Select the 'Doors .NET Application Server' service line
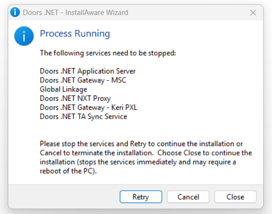Screen dimensions: 272x214 (88, 71)
